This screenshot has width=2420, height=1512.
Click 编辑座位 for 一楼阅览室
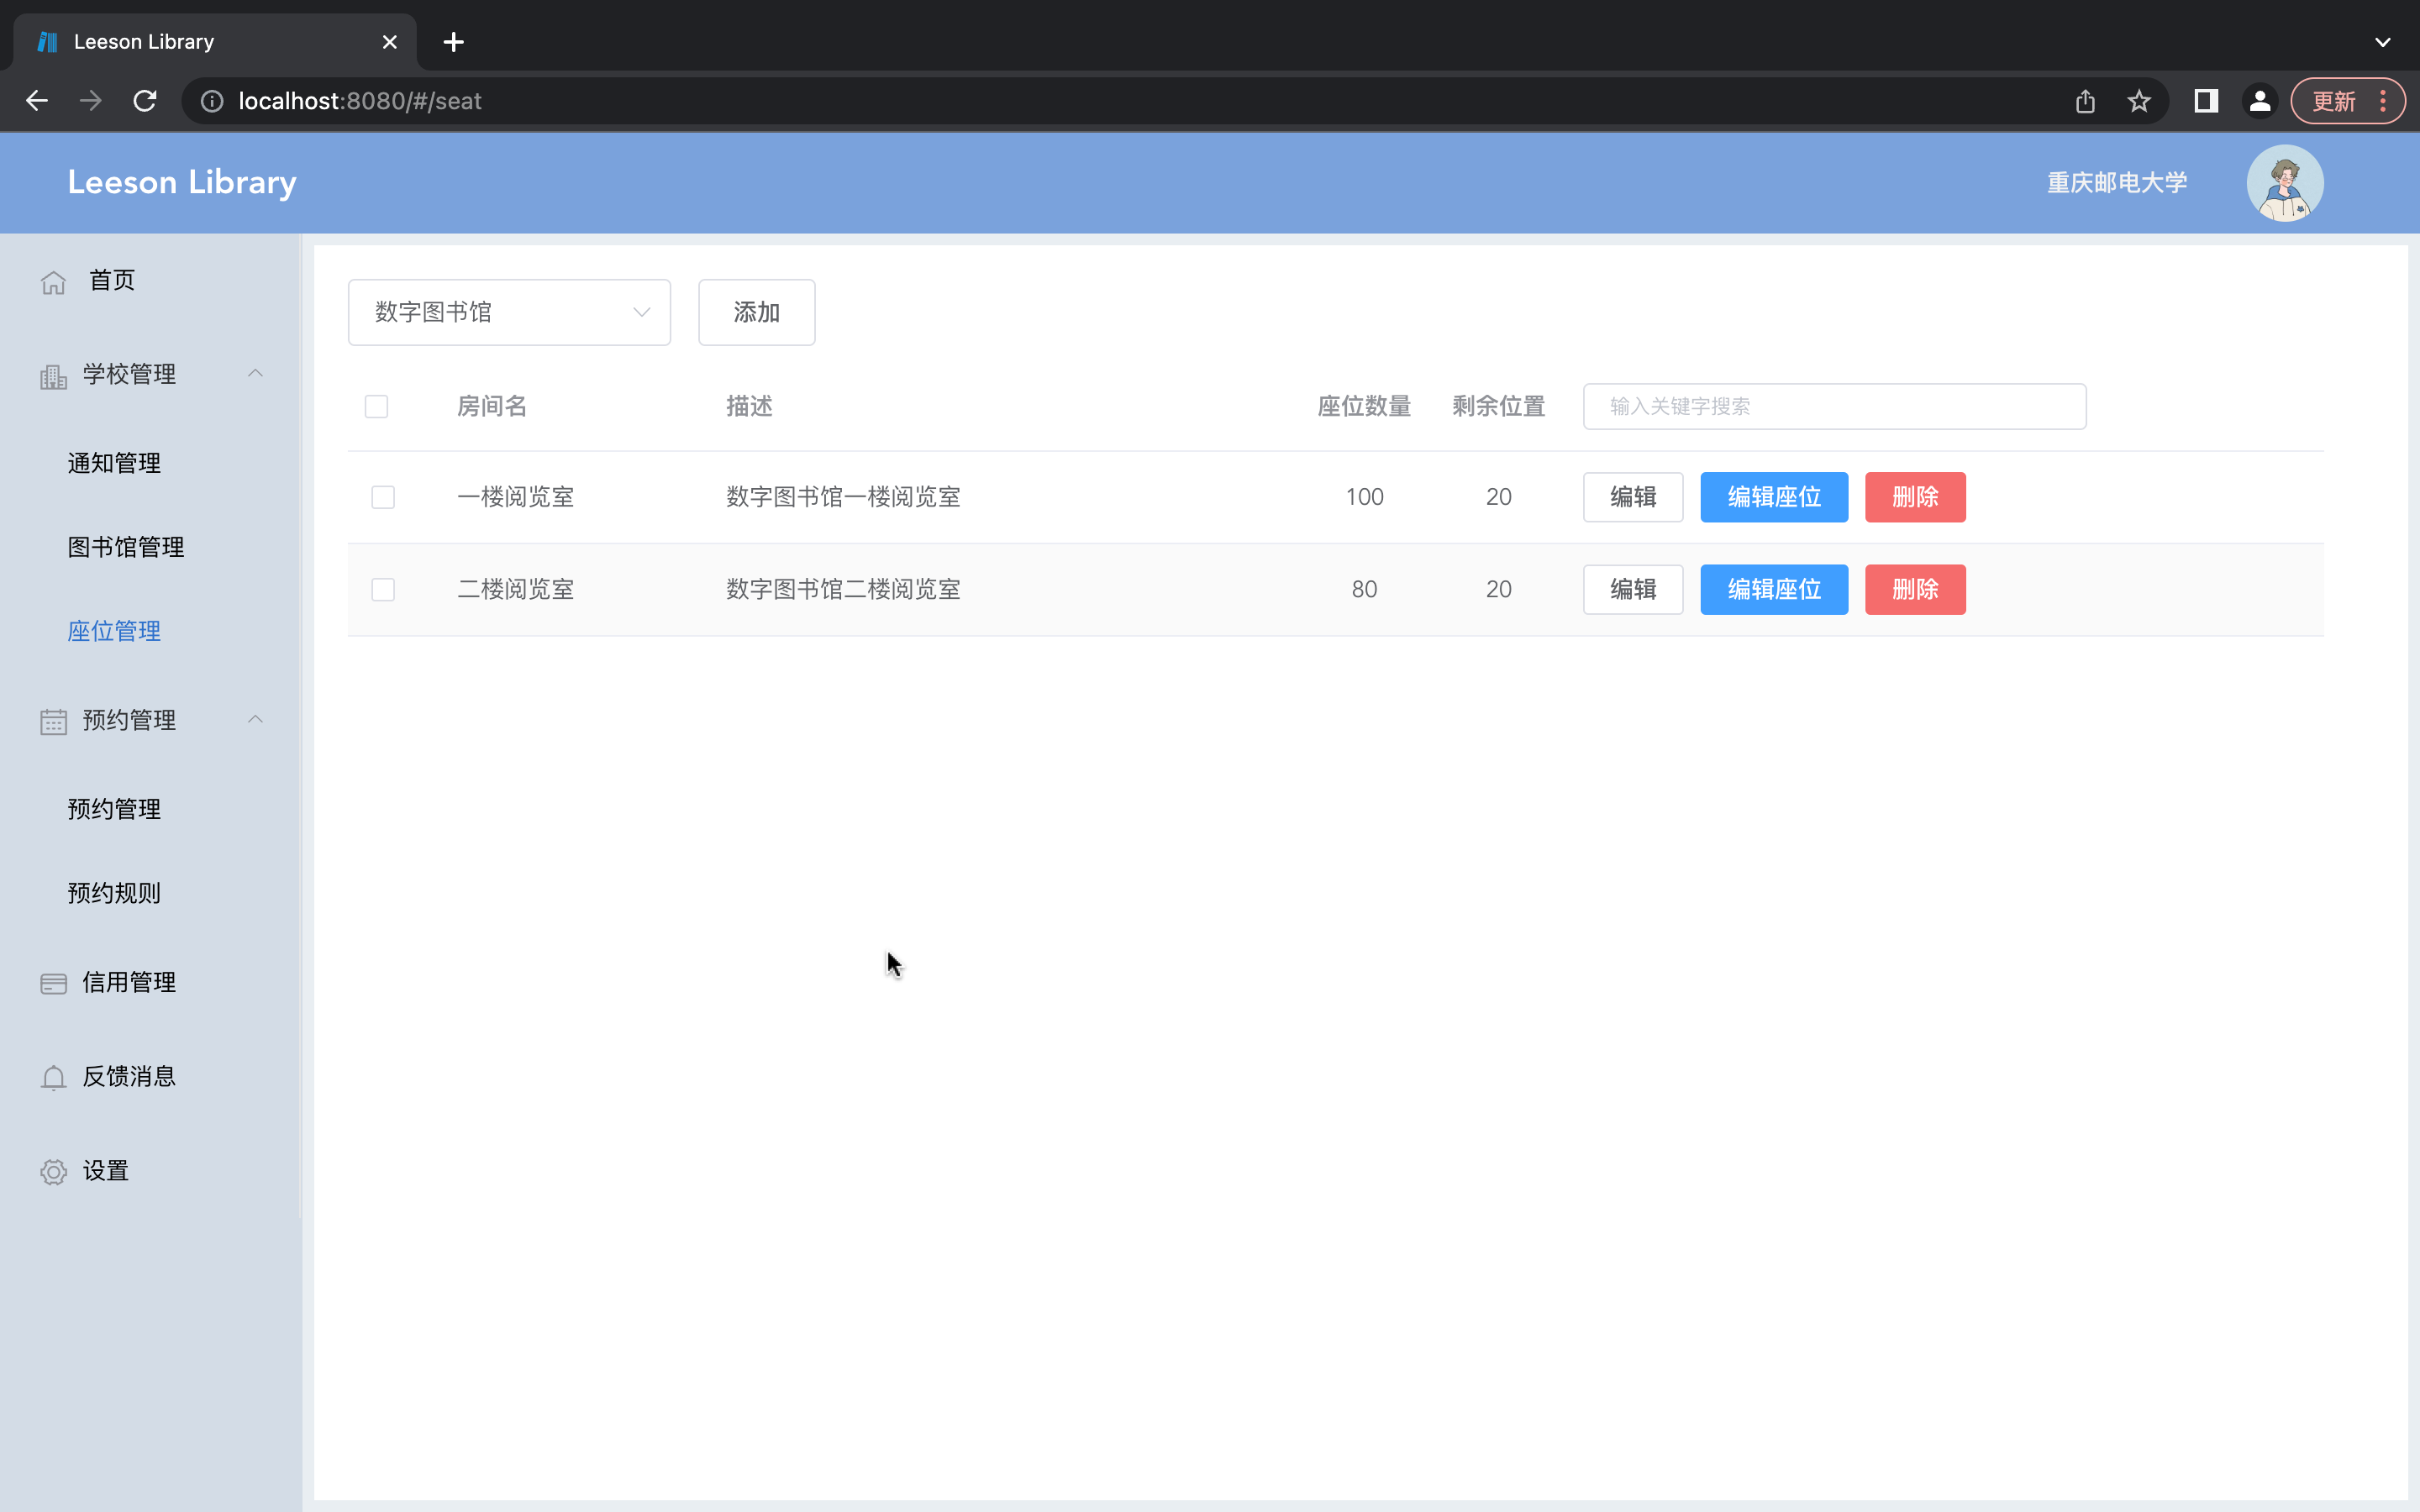click(x=1772, y=496)
